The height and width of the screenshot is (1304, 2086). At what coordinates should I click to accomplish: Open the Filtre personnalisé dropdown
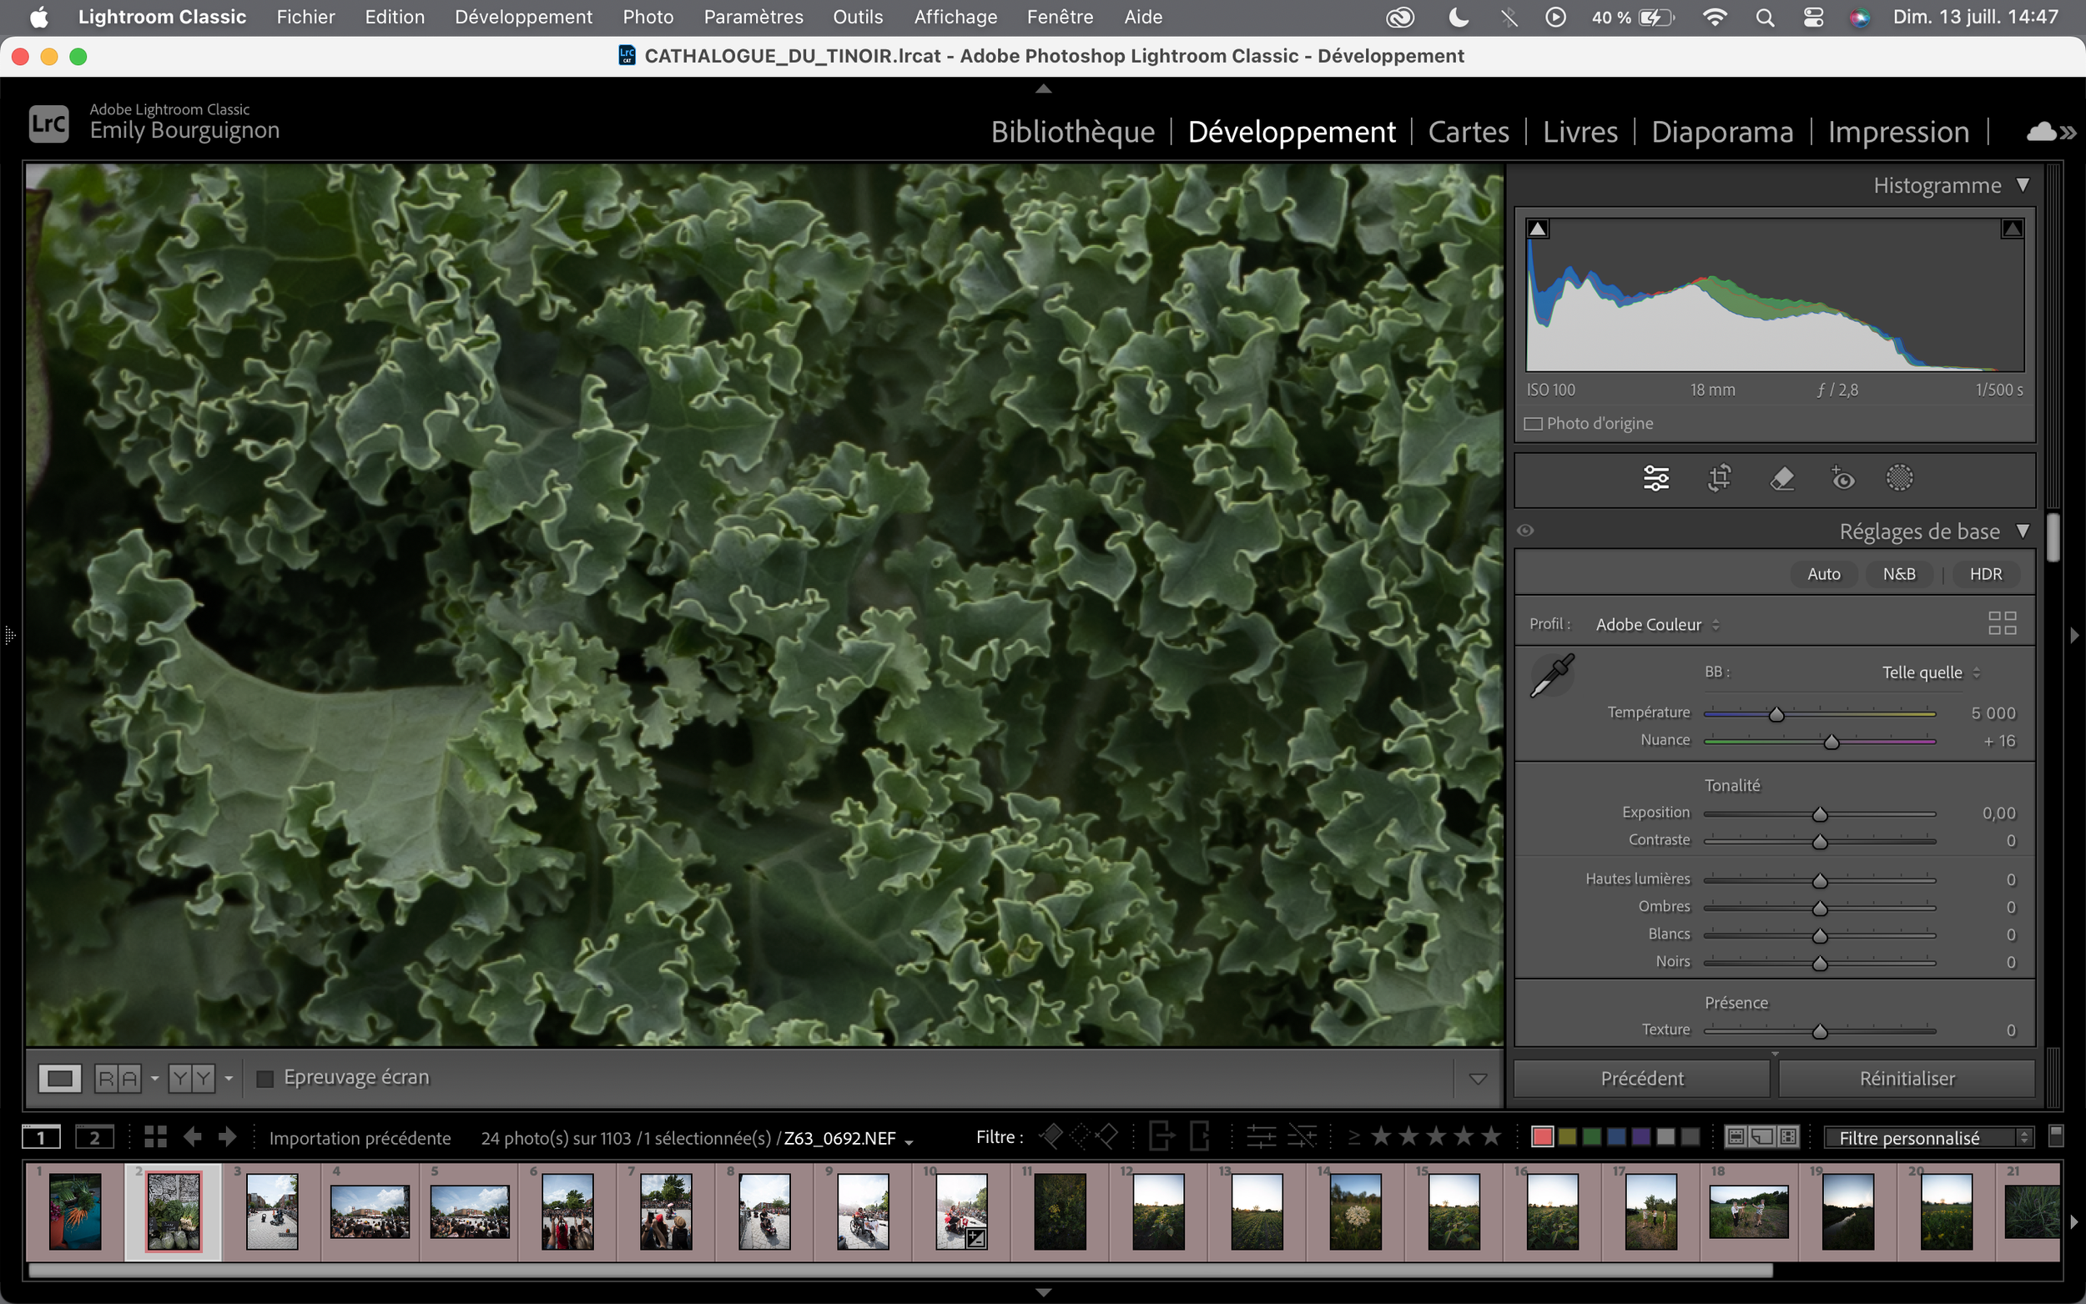[1928, 1137]
